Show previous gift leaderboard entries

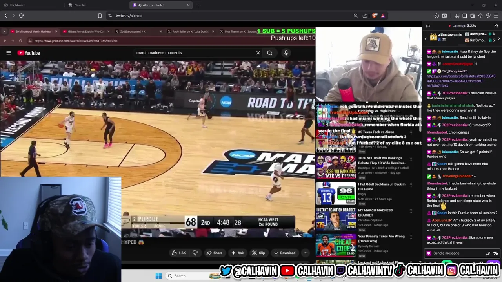(x=426, y=39)
